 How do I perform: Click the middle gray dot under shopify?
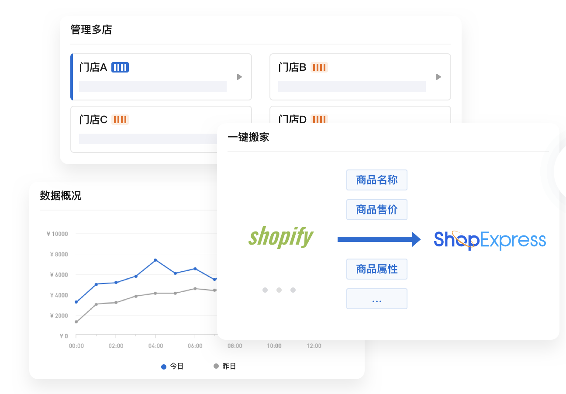coord(279,290)
